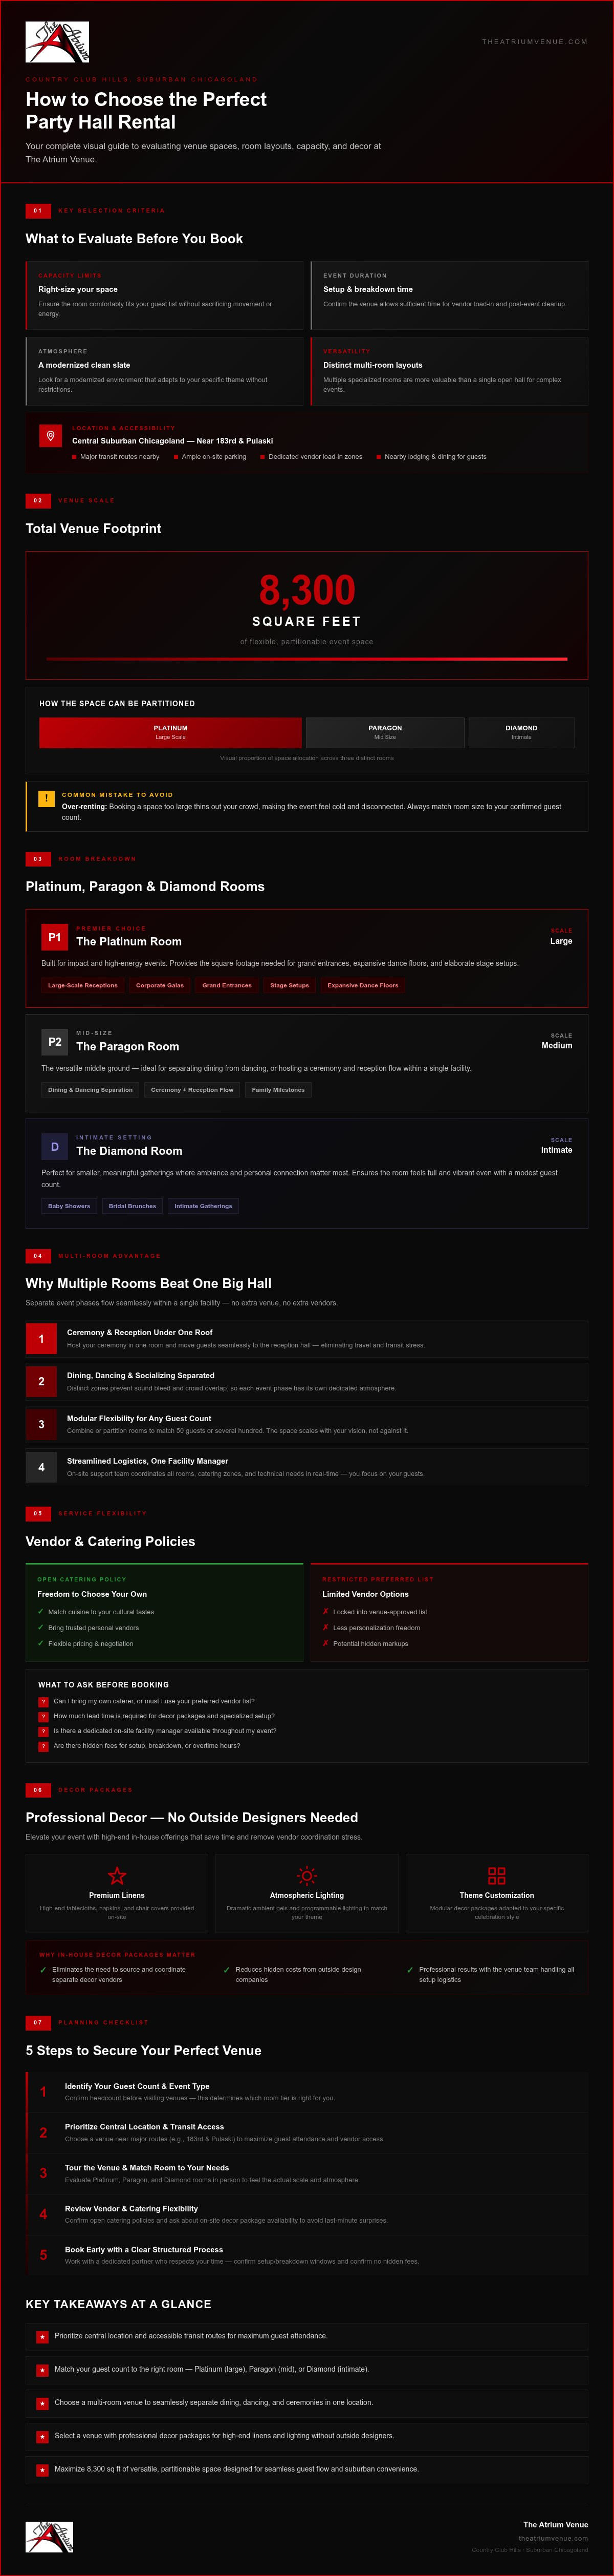Click the Bridal Brunches tag
Viewport: 614px width, 2576px height.
(x=133, y=1206)
